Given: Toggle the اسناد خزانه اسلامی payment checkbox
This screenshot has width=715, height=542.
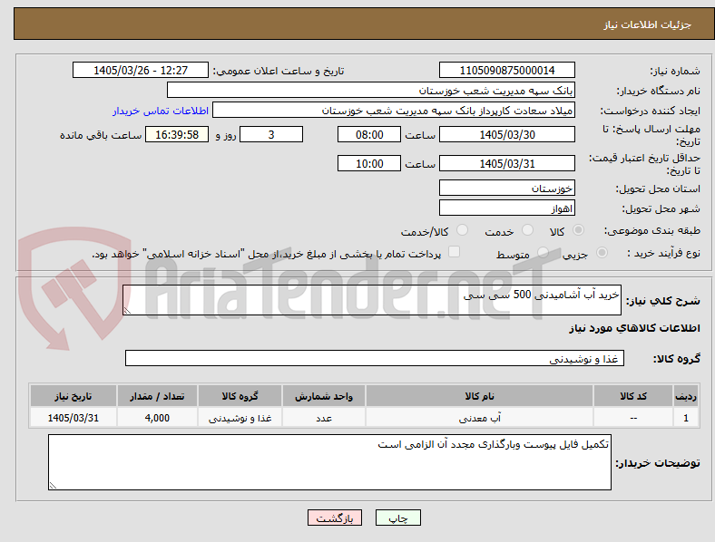Looking at the screenshot, I should (455, 252).
